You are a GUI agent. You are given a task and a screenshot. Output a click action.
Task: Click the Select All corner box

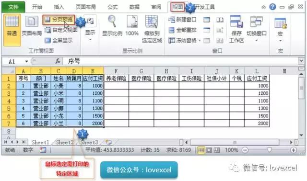9,71
